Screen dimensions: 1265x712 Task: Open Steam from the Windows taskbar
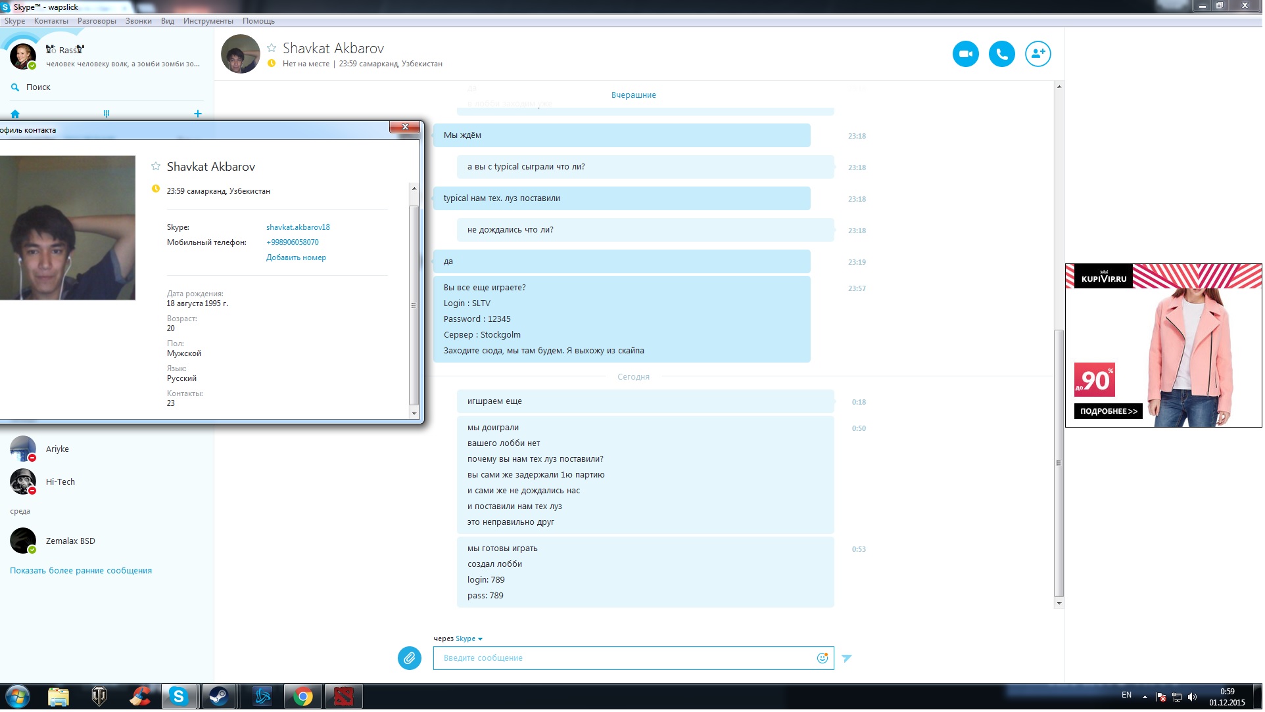pyautogui.click(x=219, y=697)
